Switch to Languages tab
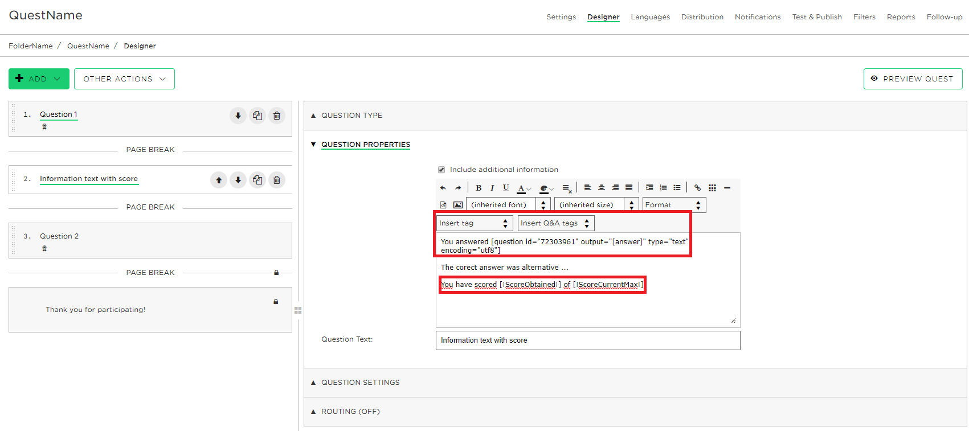 coord(650,17)
